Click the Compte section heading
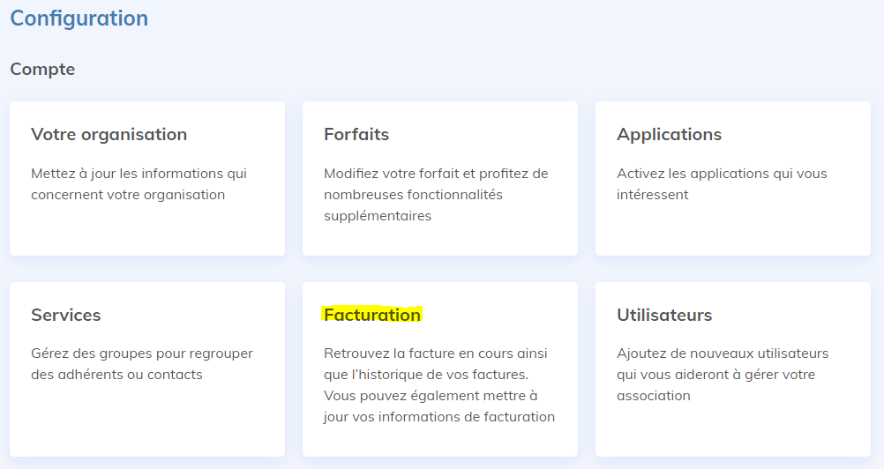Screen dimensions: 884x469 click(42, 69)
